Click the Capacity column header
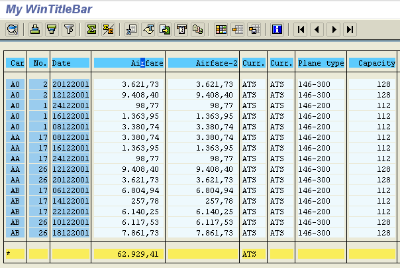 coord(372,63)
